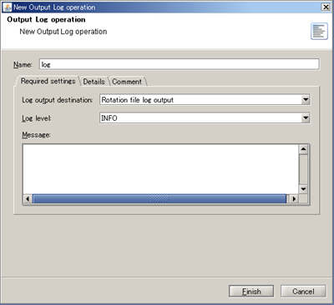Click the vertical scrollbar track in Message area

pos(303,169)
